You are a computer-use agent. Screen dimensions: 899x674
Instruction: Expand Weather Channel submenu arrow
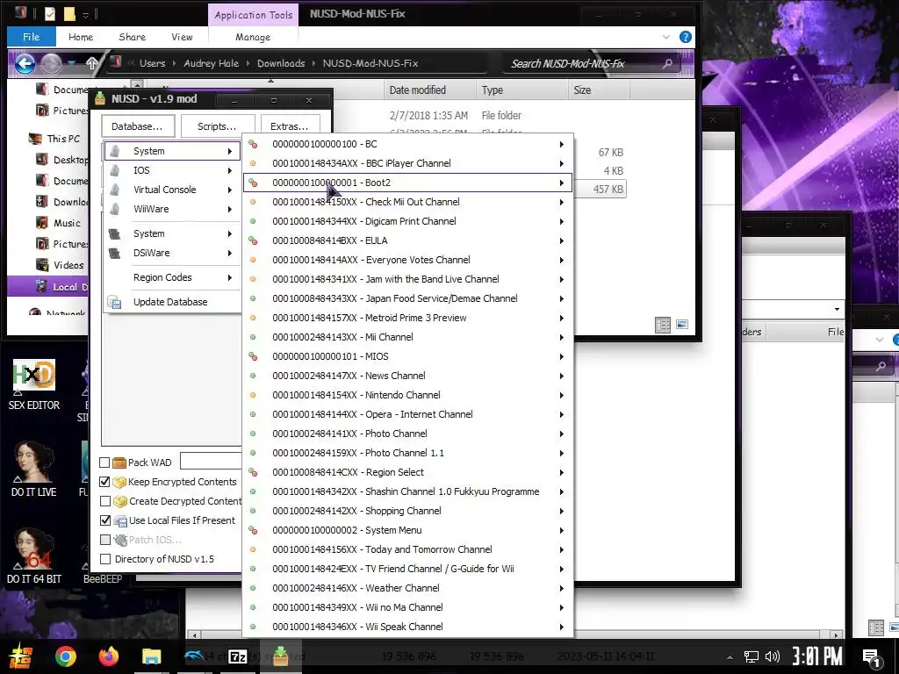click(x=562, y=588)
